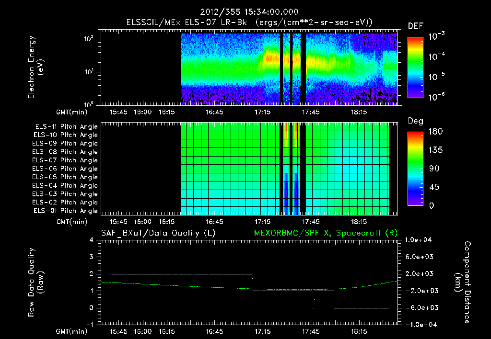The height and width of the screenshot is (339, 491).
Task: Select the 10^-5 DEF scale value
Action: tap(436, 76)
